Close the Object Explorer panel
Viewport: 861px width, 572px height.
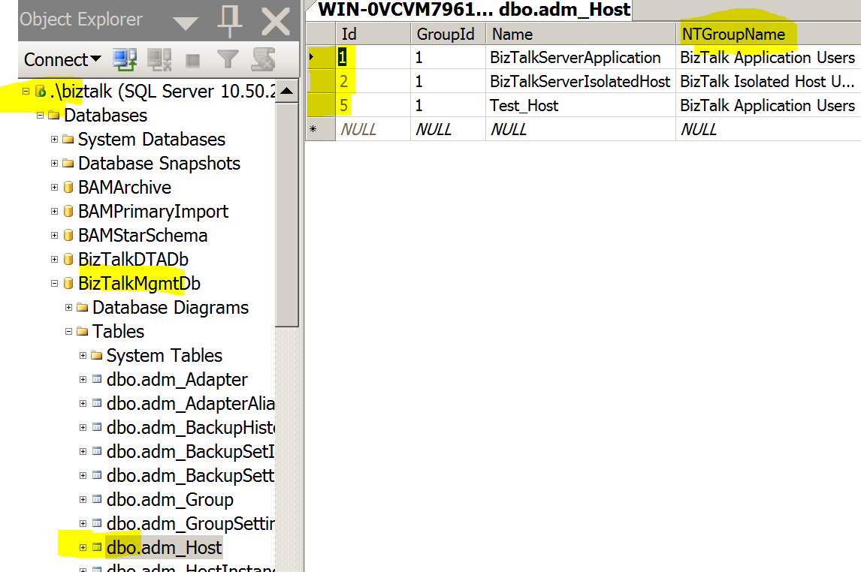275,22
